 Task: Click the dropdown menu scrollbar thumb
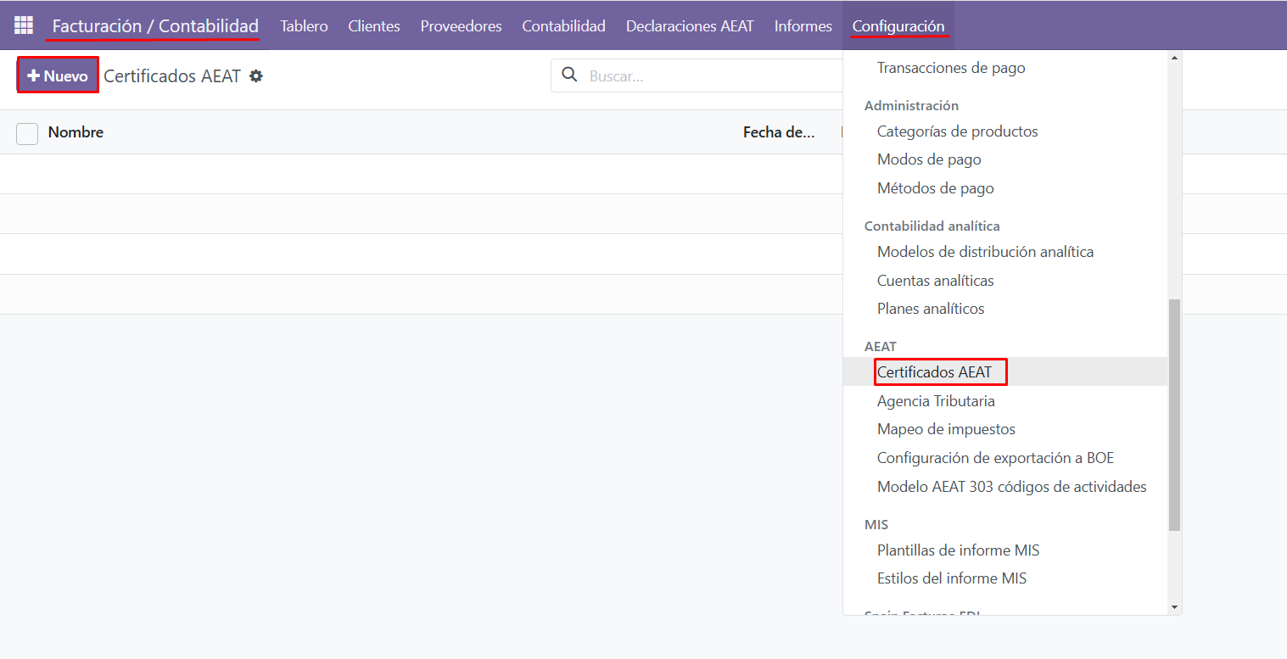click(1174, 415)
